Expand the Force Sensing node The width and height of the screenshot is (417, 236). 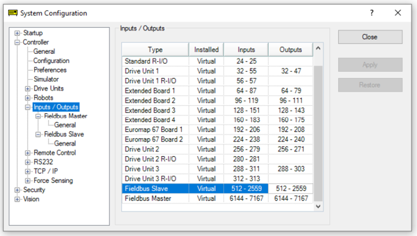[x=28, y=181]
